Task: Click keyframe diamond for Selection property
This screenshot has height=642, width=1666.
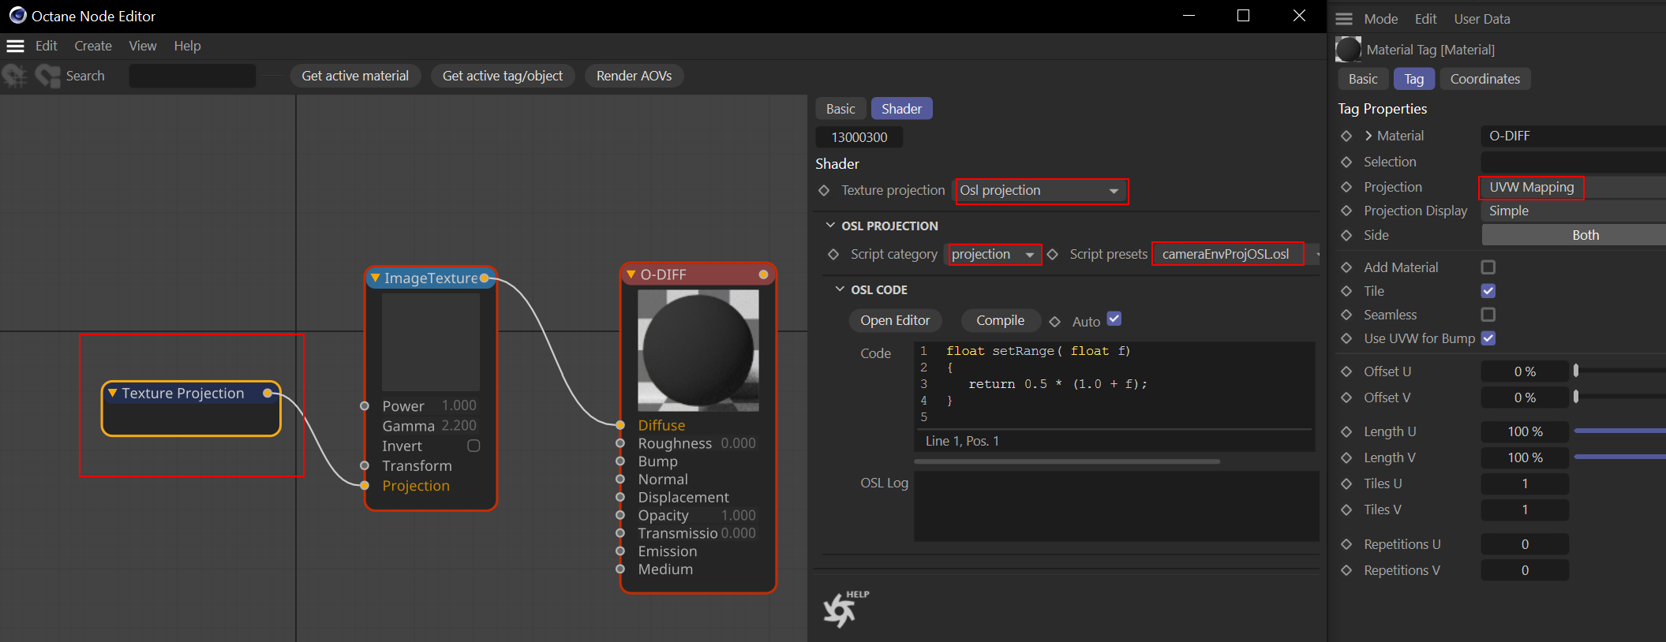Action: [1346, 162]
